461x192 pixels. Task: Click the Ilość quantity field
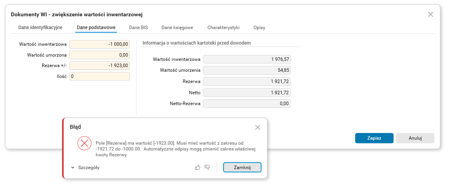coord(100,76)
